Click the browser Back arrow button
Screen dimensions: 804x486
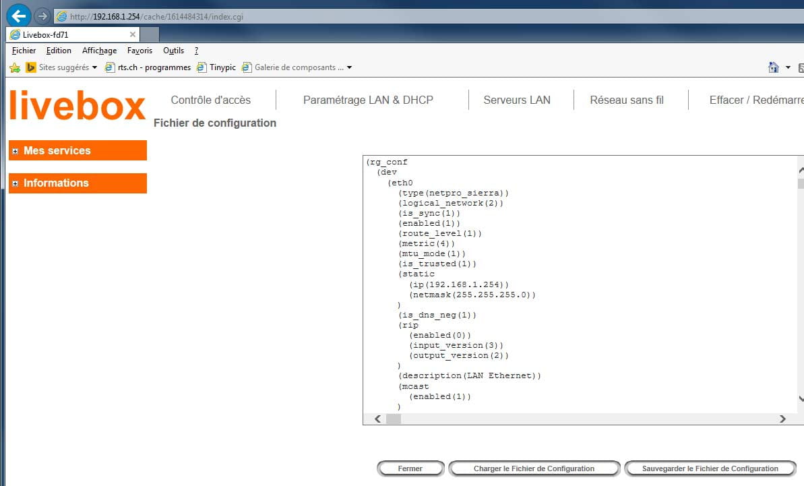tap(18, 16)
